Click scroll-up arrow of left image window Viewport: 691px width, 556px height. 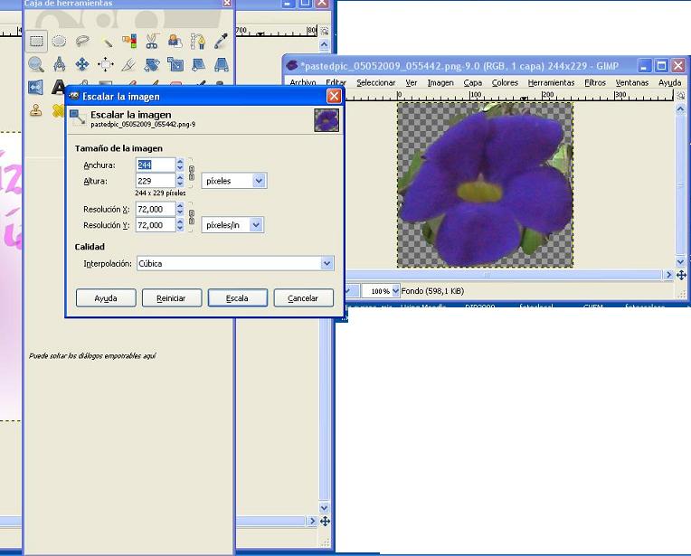pyautogui.click(x=325, y=44)
